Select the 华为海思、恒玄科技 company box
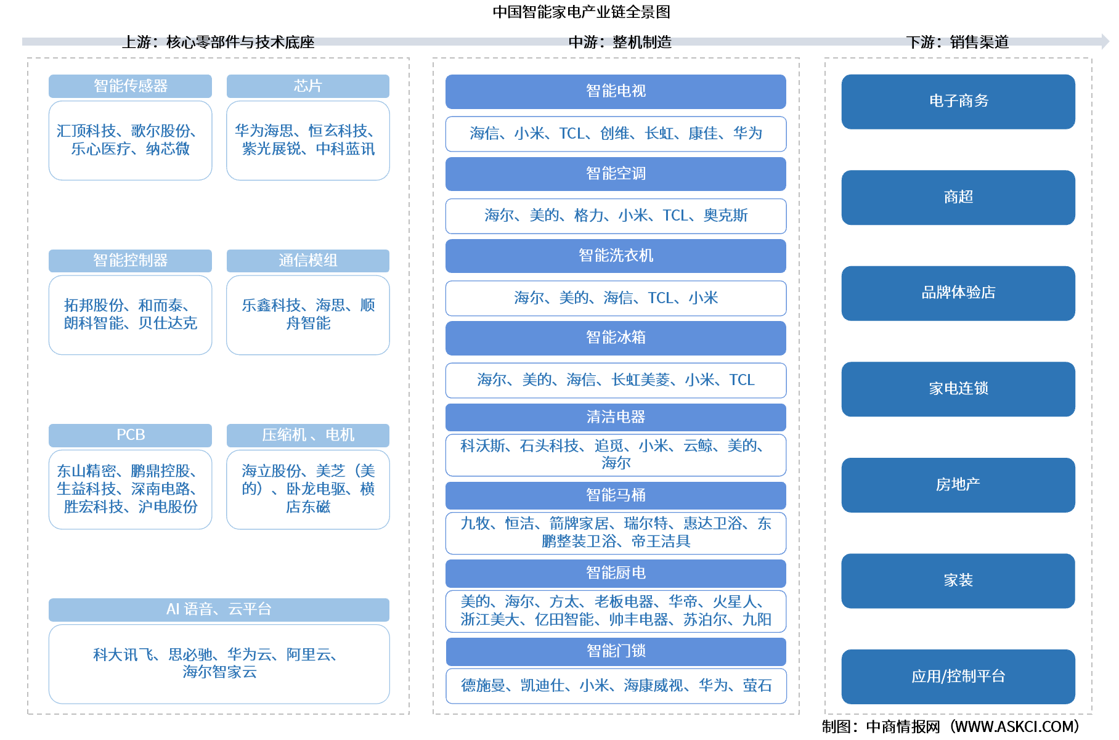 (308, 140)
